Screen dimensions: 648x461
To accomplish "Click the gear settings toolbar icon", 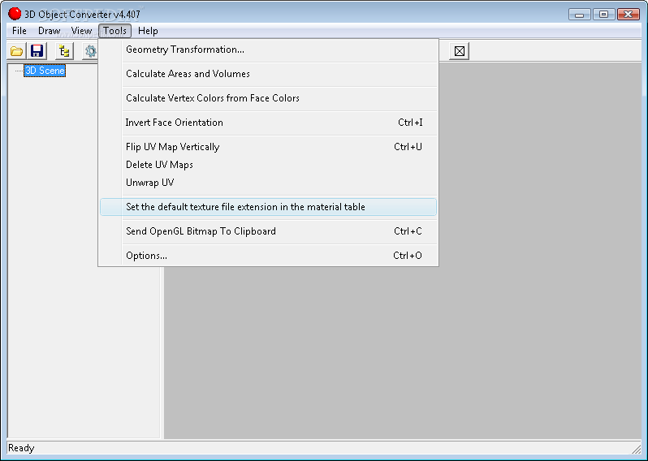I will 90,51.
